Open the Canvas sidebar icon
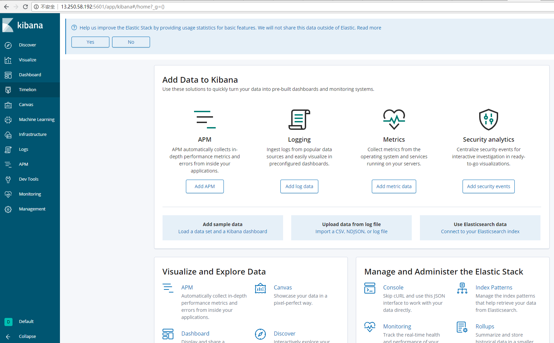554x343 pixels. coord(8,105)
